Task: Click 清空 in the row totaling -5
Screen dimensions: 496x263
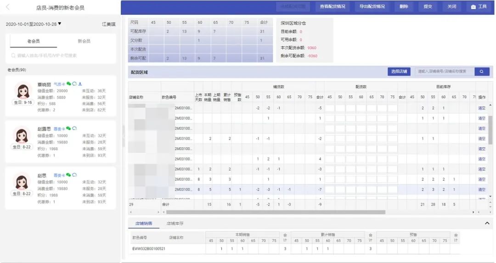Action: point(481,108)
